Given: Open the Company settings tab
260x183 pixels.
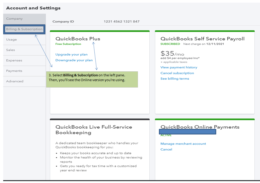Looking at the screenshot, I should click(x=15, y=19).
